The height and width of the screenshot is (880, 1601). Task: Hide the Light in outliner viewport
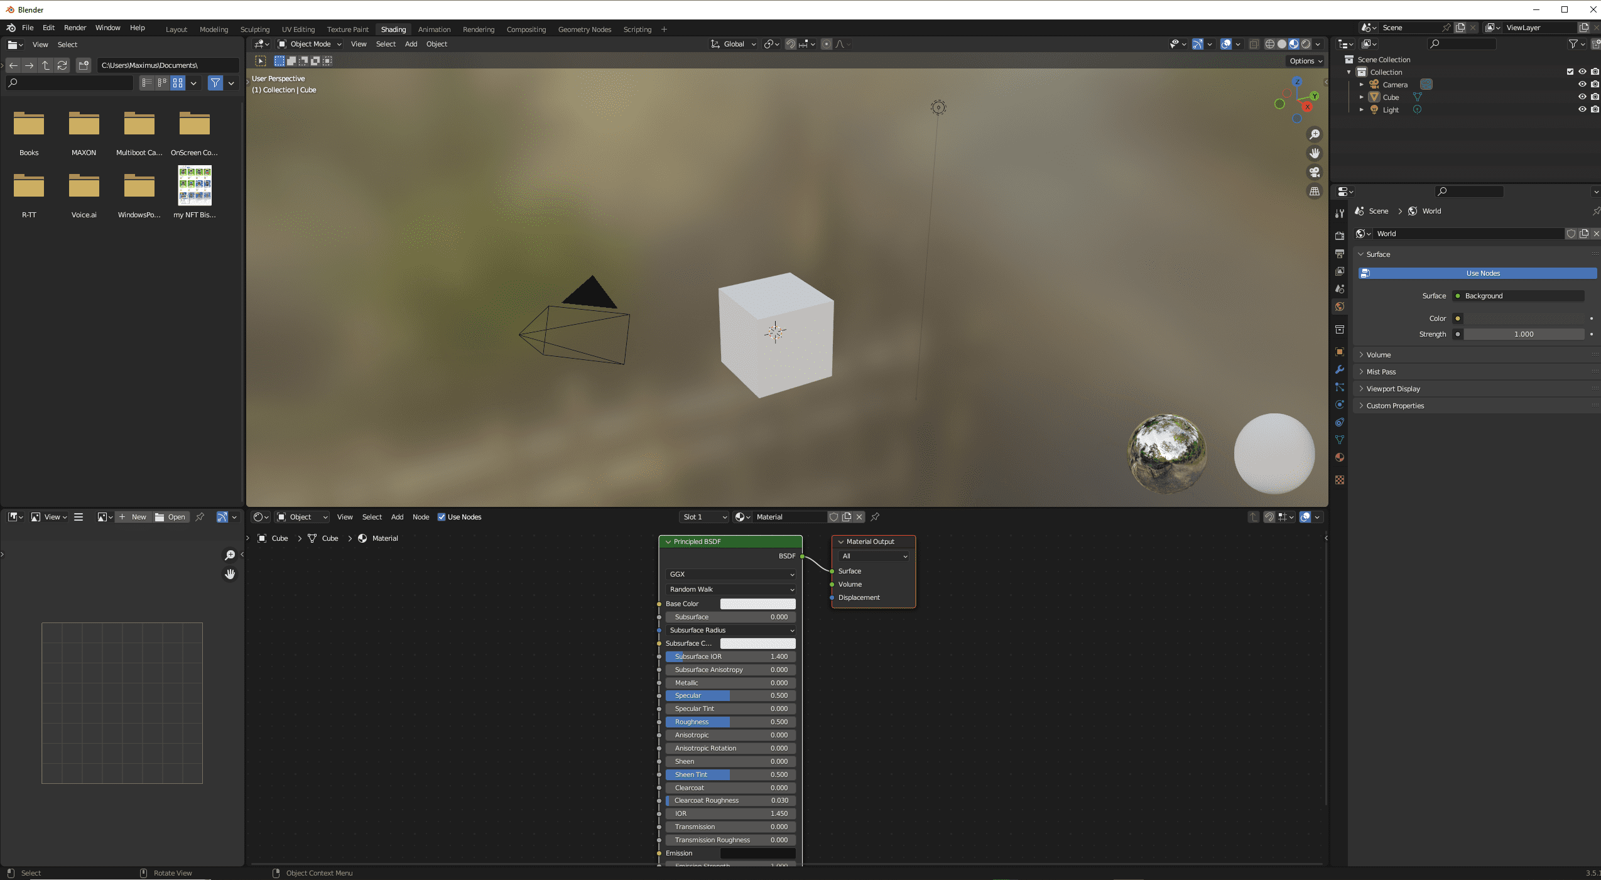[x=1582, y=109]
